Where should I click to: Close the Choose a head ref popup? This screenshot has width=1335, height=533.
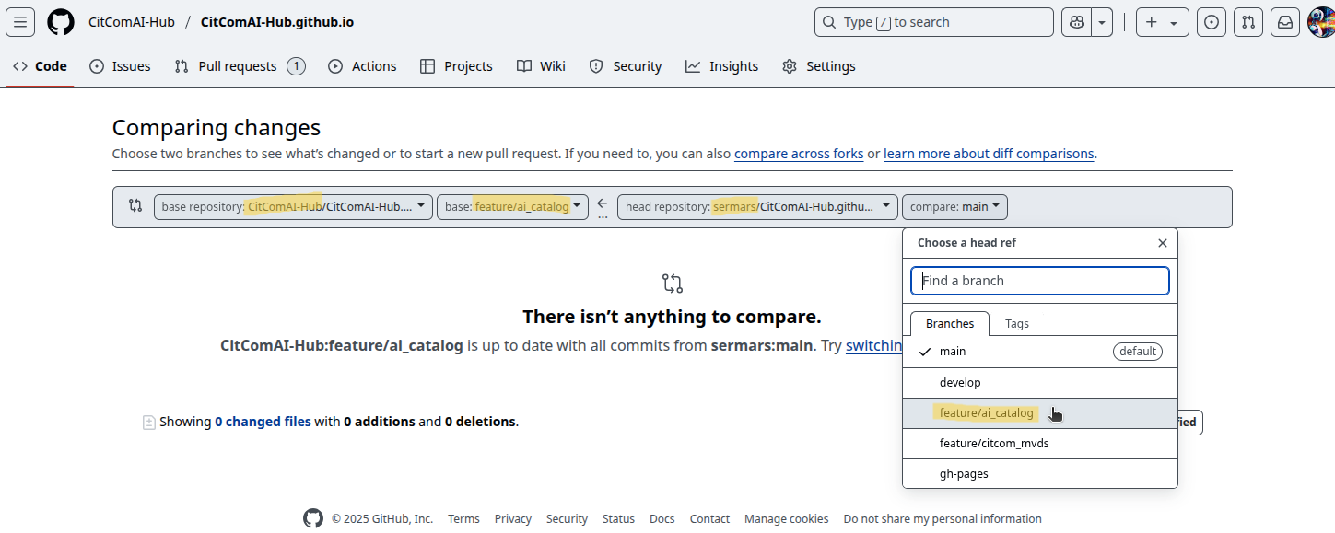pos(1163,243)
